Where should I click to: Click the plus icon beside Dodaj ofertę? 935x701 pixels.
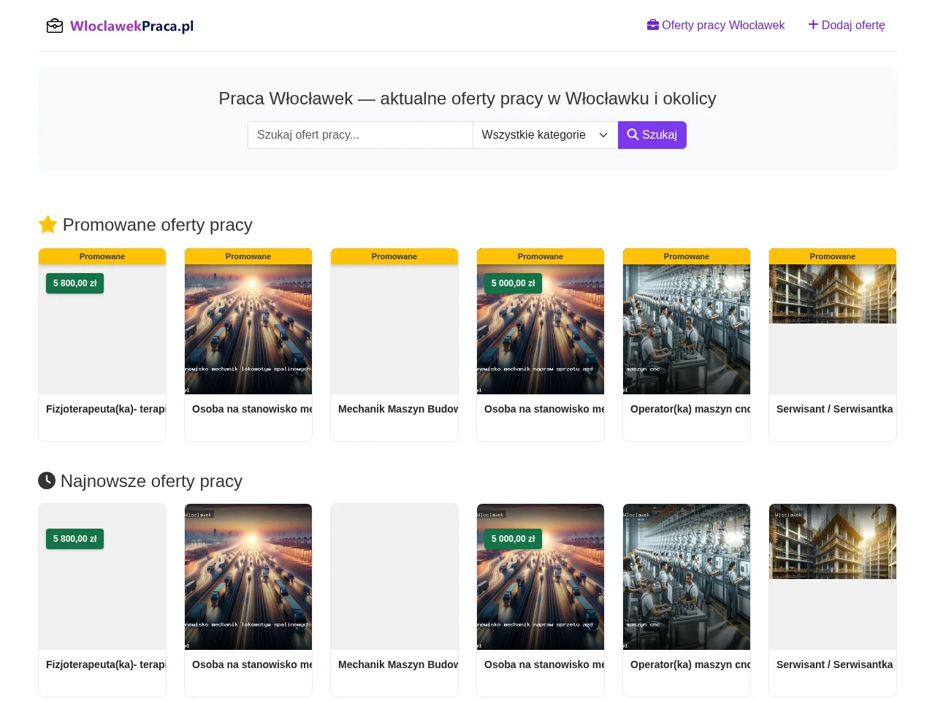pyautogui.click(x=813, y=25)
